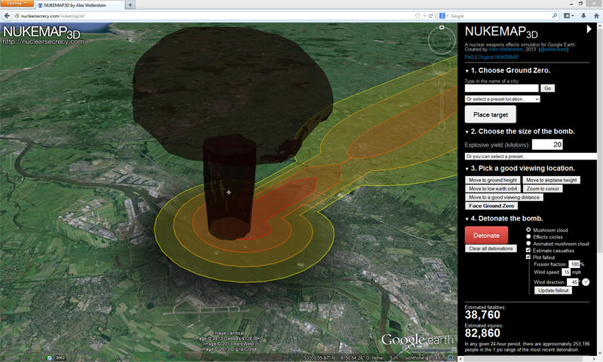Click the Fission fraction input field
The width and height of the screenshot is (603, 362).
click(x=574, y=264)
